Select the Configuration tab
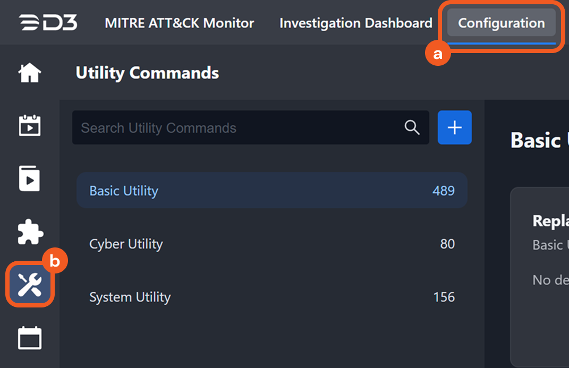The image size is (569, 368). click(501, 23)
